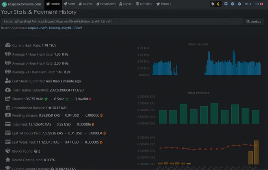Click the outlined Stale shares star
This screenshot has width=268, height=170.
[67, 99]
